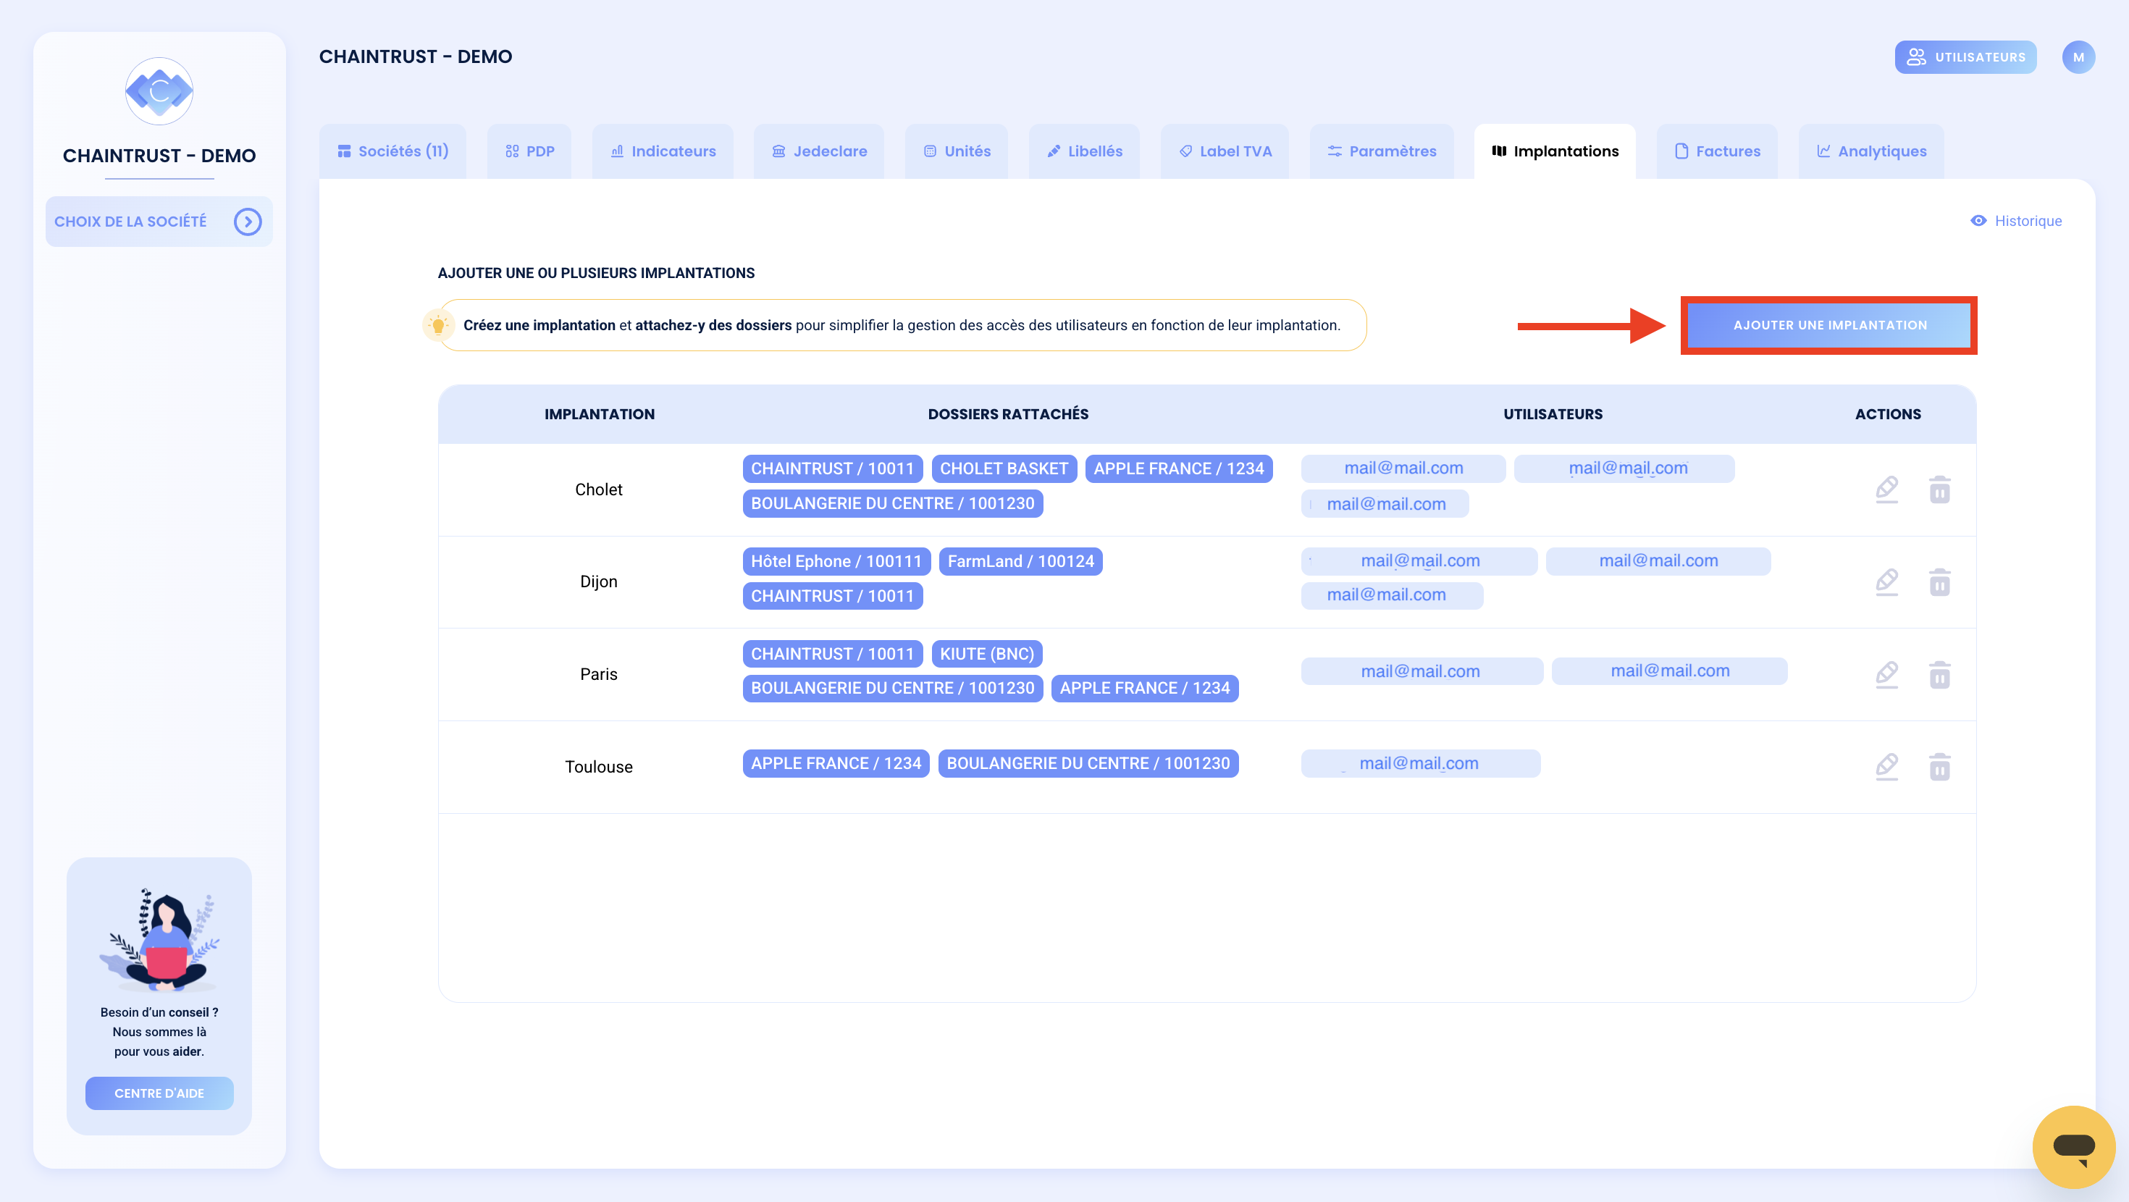Delete the Dijon implantation via trash icon
The width and height of the screenshot is (2129, 1202).
pos(1940,582)
